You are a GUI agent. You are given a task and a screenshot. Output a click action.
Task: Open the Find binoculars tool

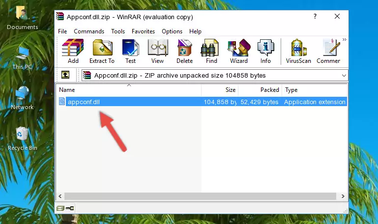(x=211, y=51)
